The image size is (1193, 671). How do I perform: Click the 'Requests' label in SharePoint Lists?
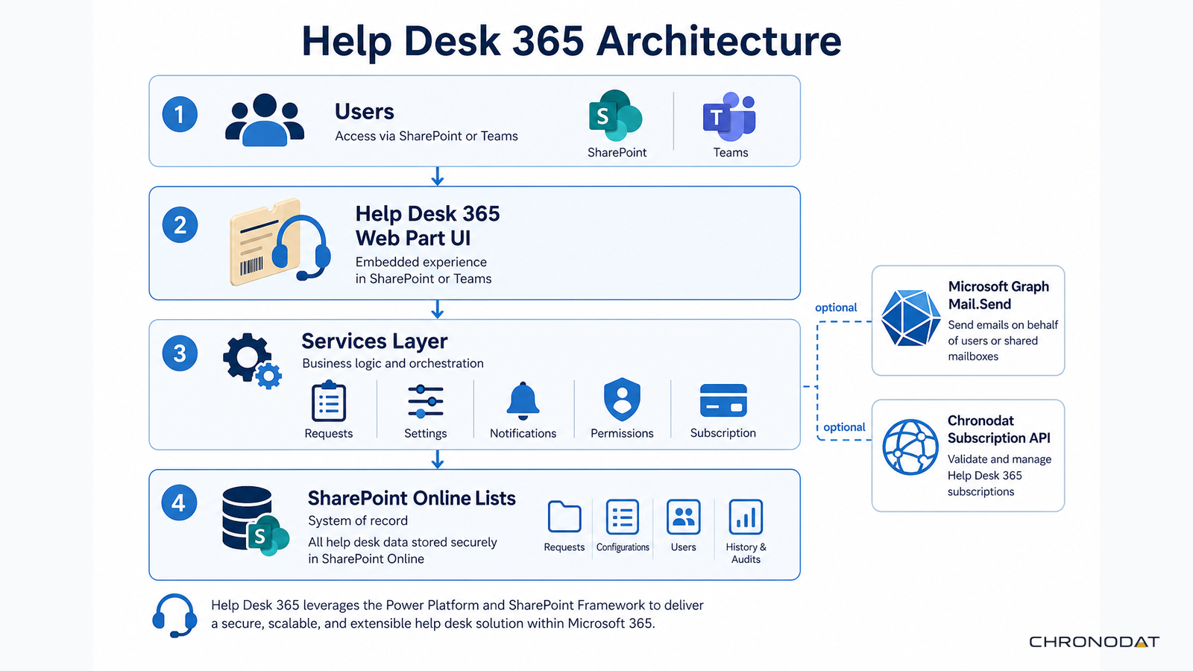pos(564,547)
